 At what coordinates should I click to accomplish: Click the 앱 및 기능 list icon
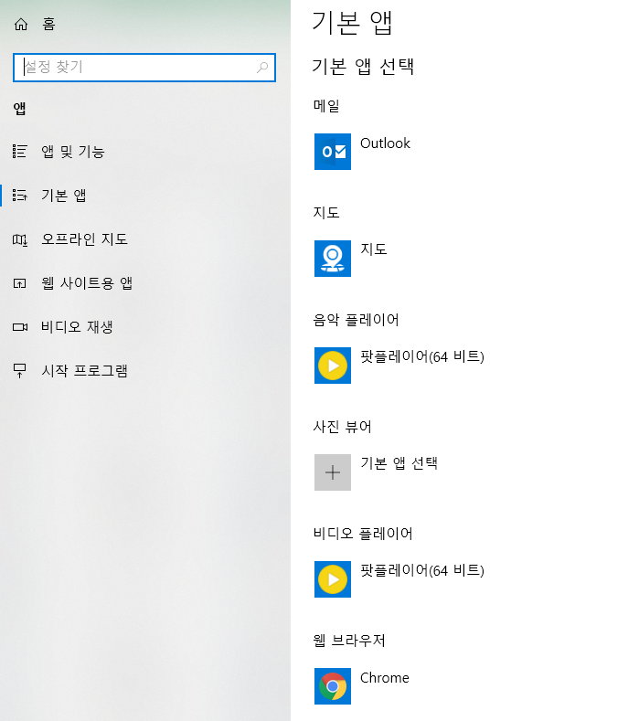20,152
